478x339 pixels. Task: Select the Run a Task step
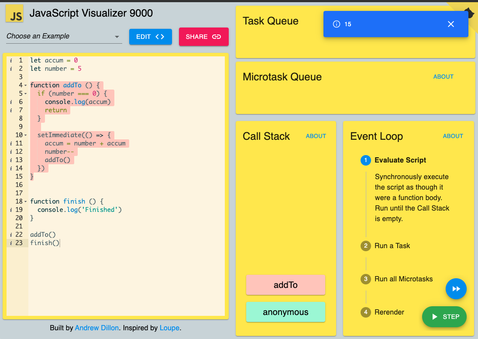(392, 246)
